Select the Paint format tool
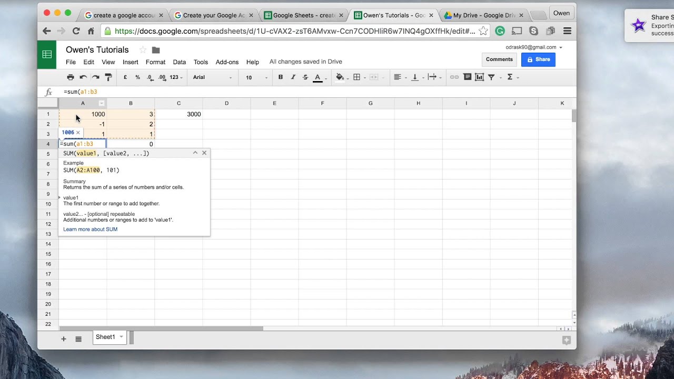Screen dimensions: 674x379 [108, 77]
